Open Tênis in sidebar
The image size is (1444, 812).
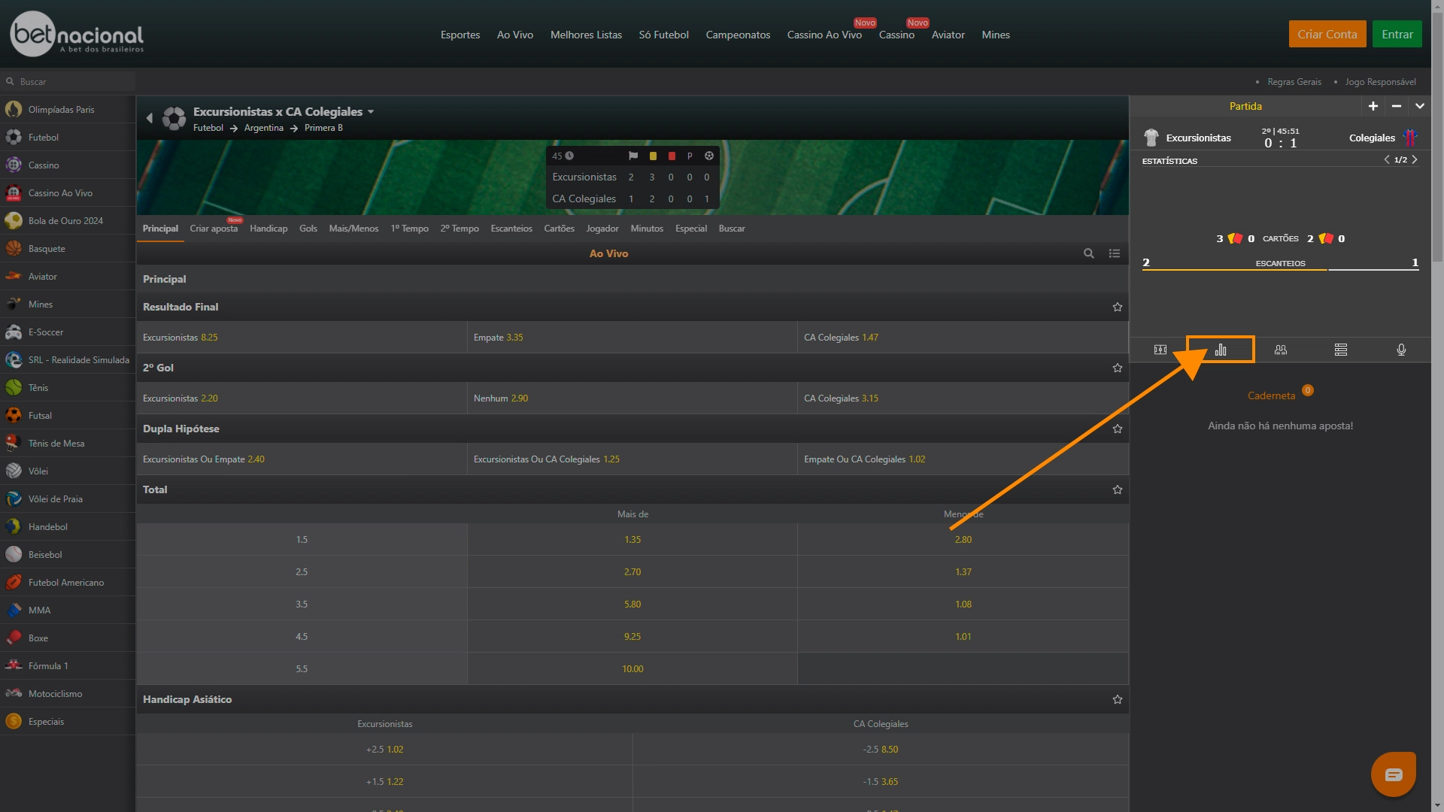(68, 387)
